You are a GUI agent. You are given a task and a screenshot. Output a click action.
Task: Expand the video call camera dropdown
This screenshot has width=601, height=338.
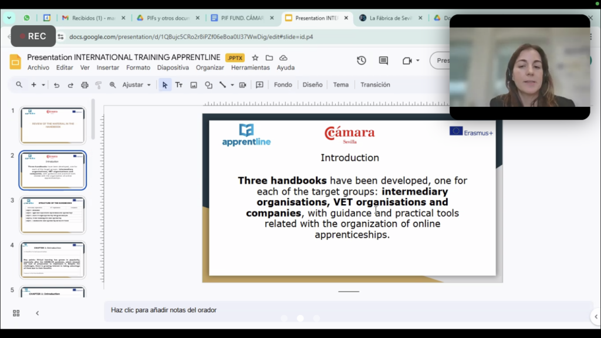[x=418, y=60]
